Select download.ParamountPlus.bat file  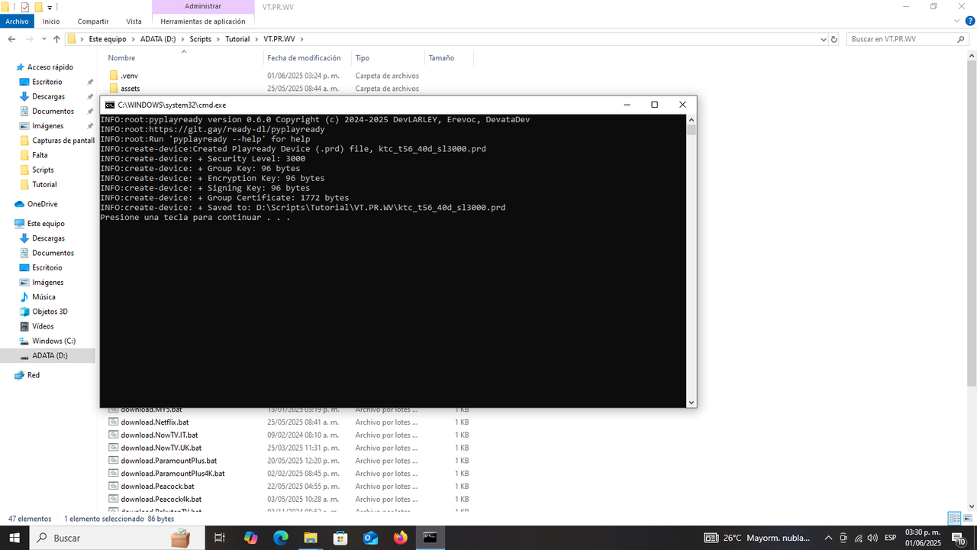coord(169,461)
